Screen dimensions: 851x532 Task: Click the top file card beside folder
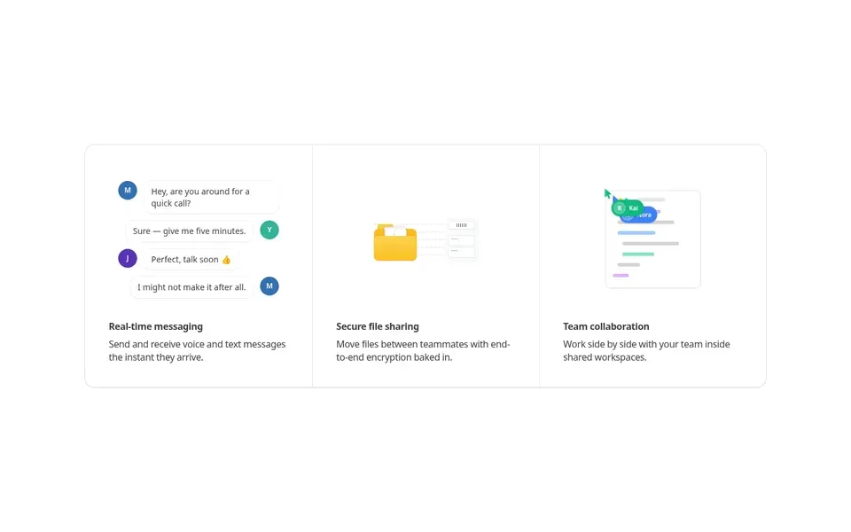[461, 224]
